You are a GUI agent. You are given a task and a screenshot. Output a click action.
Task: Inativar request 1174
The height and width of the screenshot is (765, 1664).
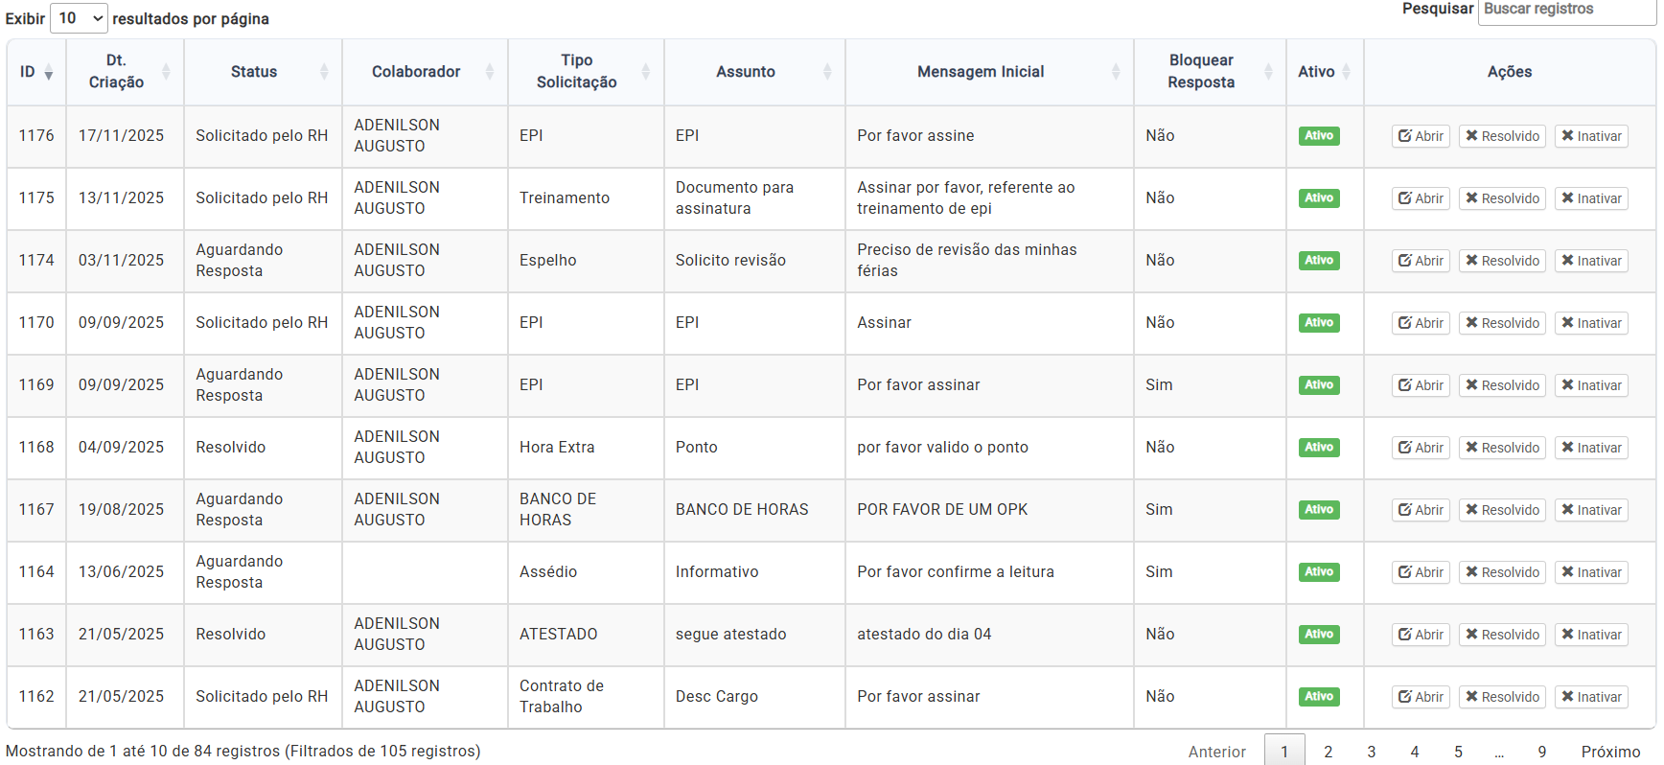pyautogui.click(x=1591, y=261)
